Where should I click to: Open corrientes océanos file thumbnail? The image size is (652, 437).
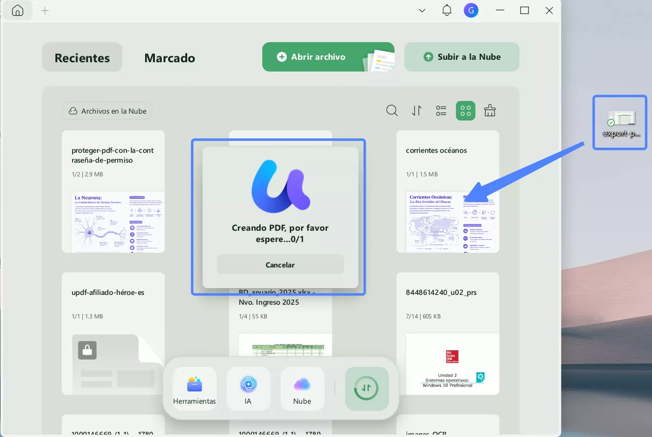(x=452, y=222)
